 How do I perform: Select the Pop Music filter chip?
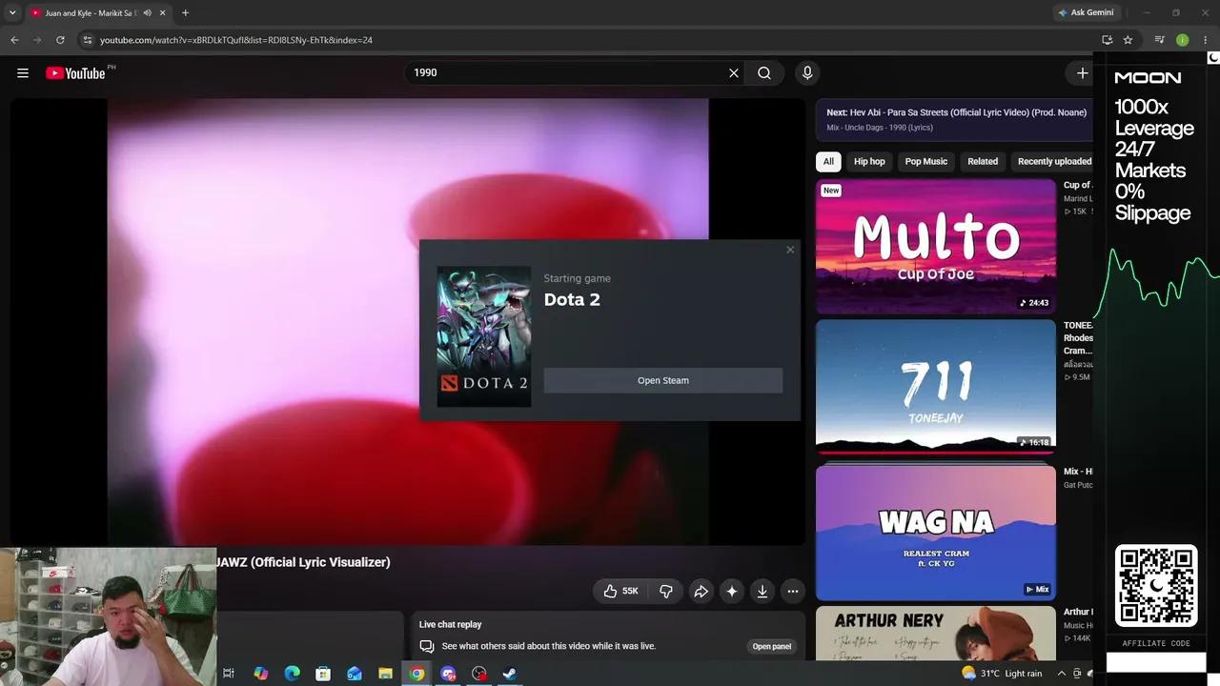(x=926, y=161)
